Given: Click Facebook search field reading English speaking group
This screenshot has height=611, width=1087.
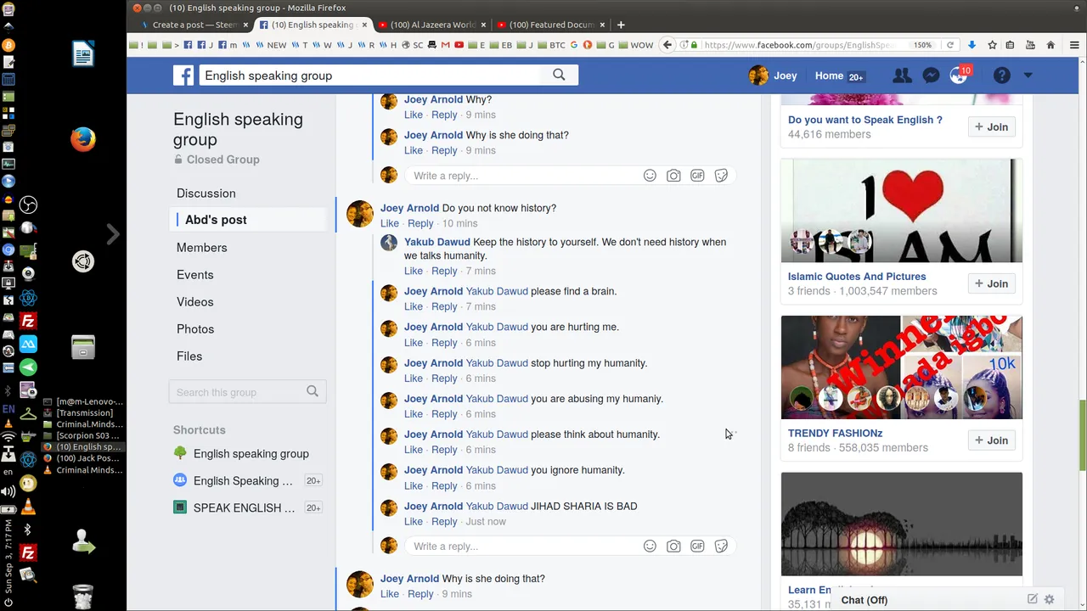Looking at the screenshot, I should (x=372, y=76).
